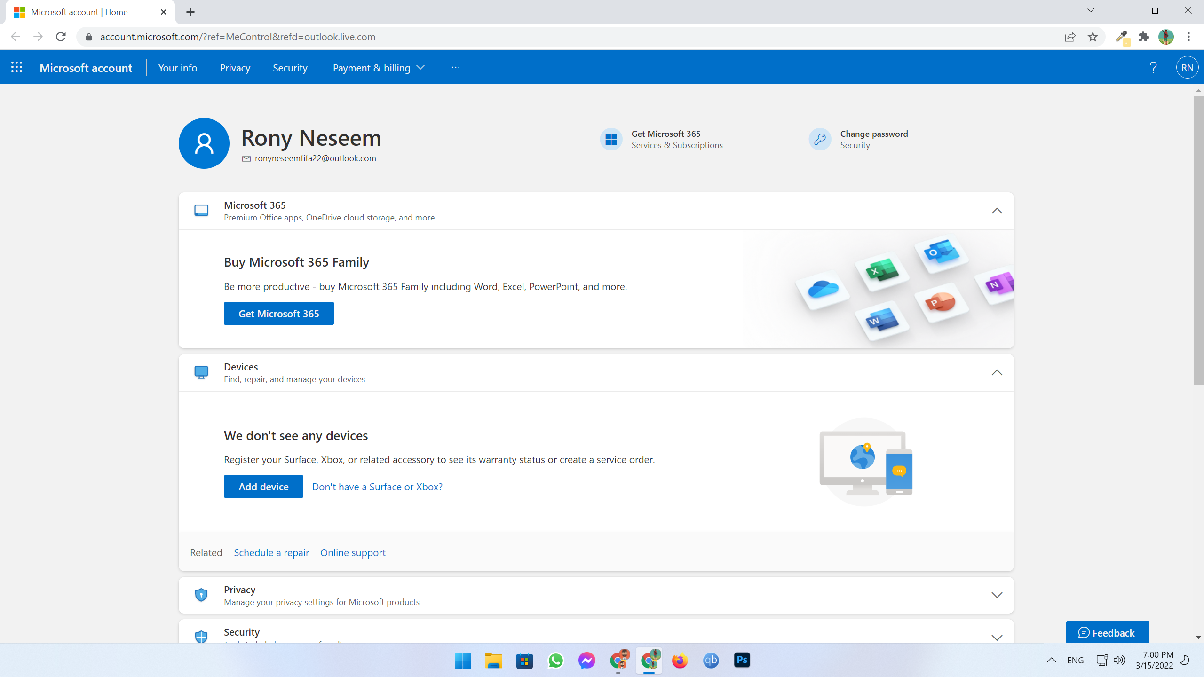Click the browser Back arrow

16,37
